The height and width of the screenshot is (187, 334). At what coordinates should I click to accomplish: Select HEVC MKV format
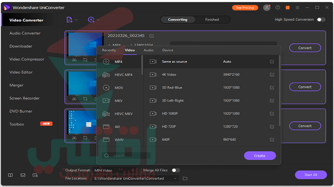[x=119, y=114]
